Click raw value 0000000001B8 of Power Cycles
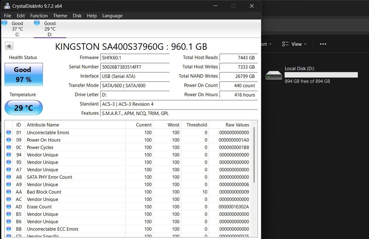Image resolution: width=369 pixels, height=239 pixels. (234, 148)
